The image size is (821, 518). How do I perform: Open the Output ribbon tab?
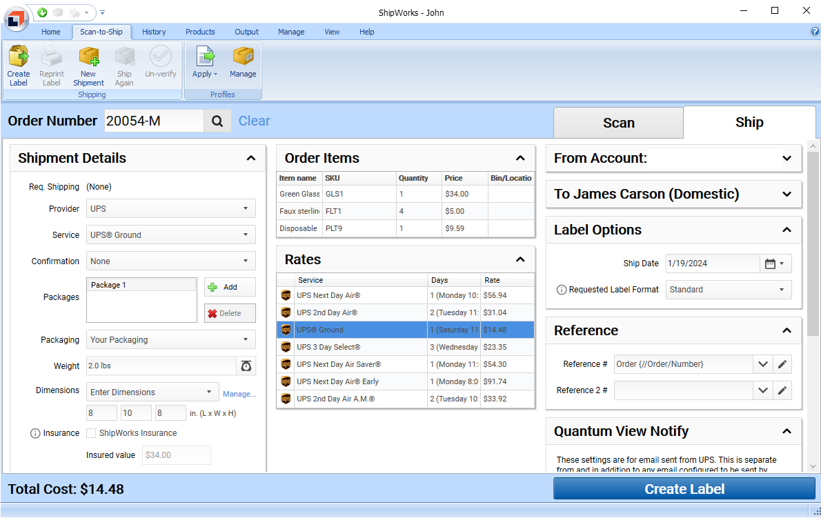tap(246, 32)
